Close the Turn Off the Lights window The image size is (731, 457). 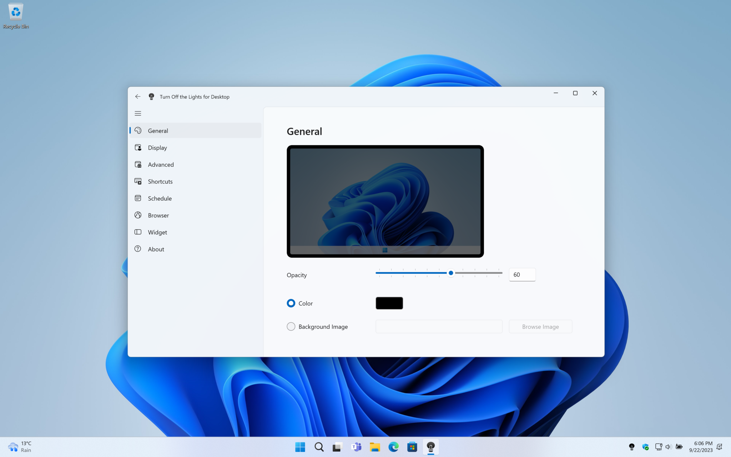click(595, 93)
